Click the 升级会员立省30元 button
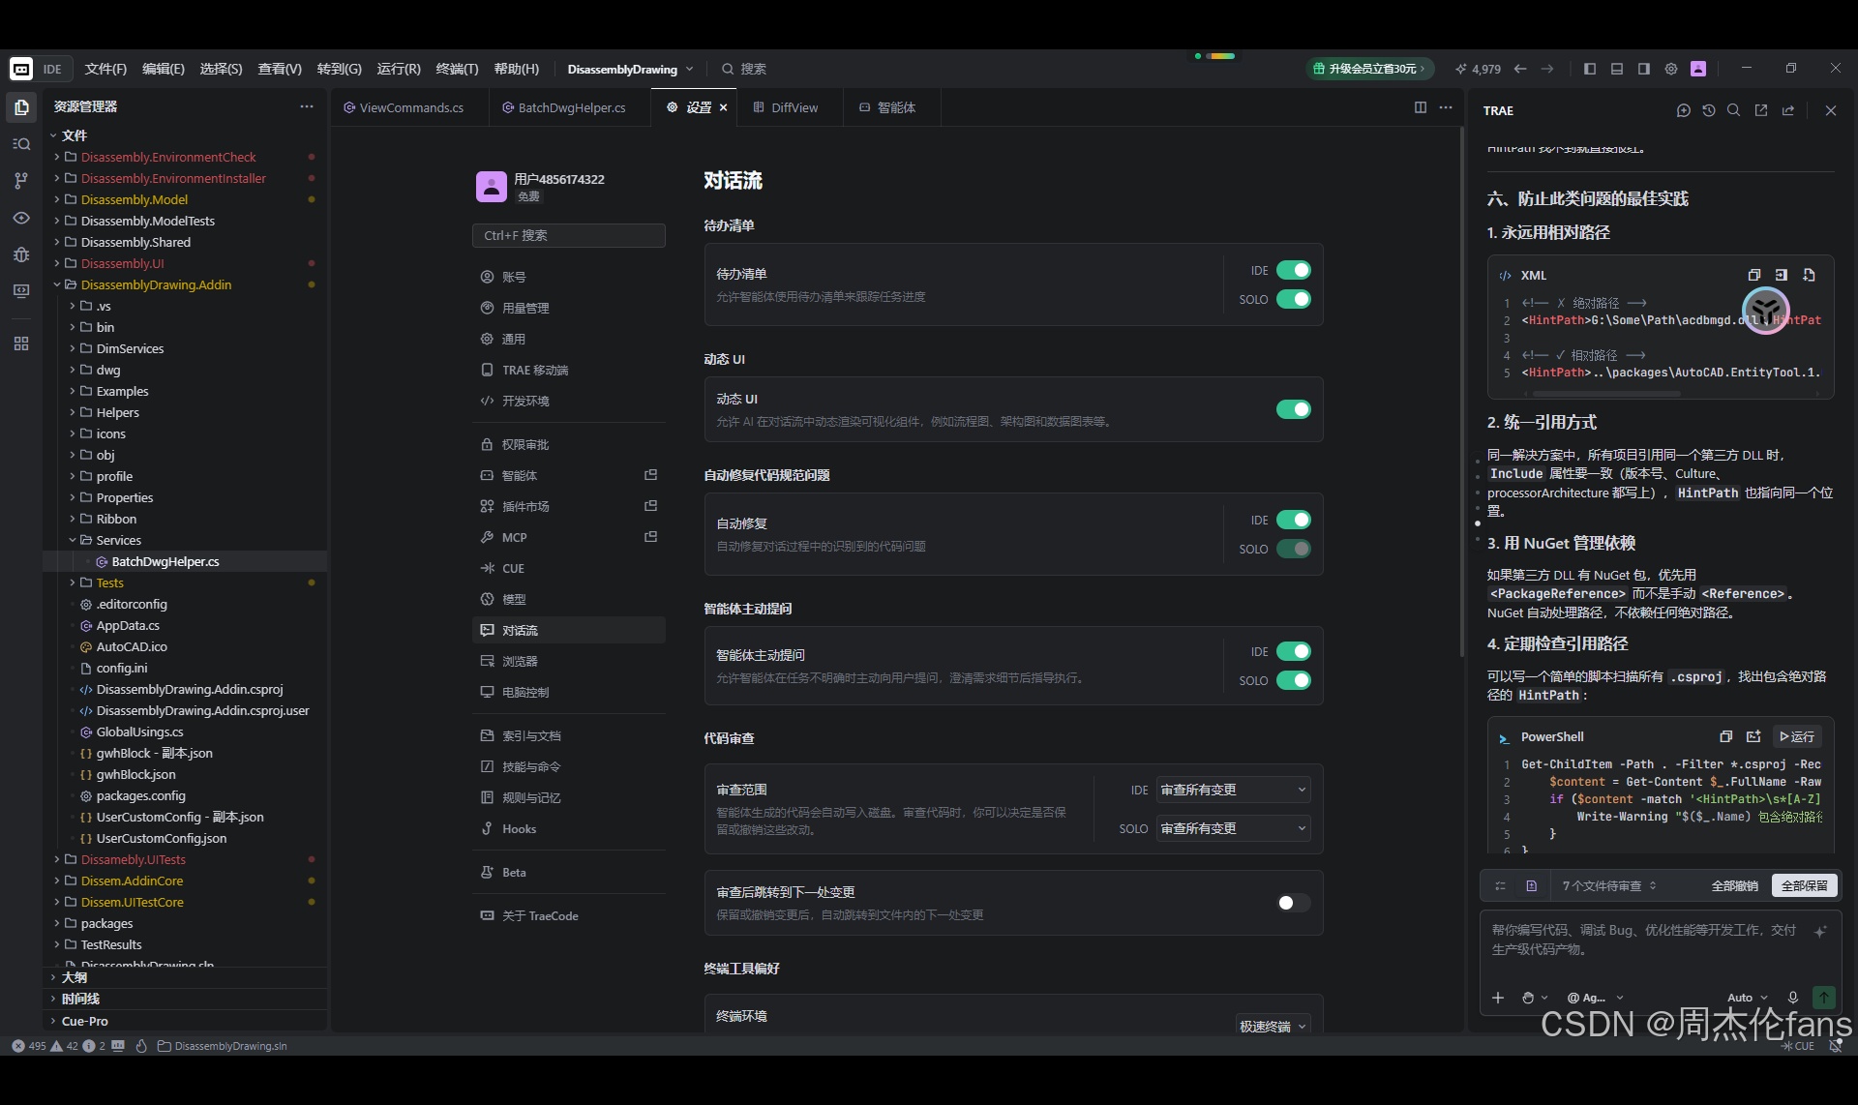The height and width of the screenshot is (1105, 1858). click(1368, 69)
